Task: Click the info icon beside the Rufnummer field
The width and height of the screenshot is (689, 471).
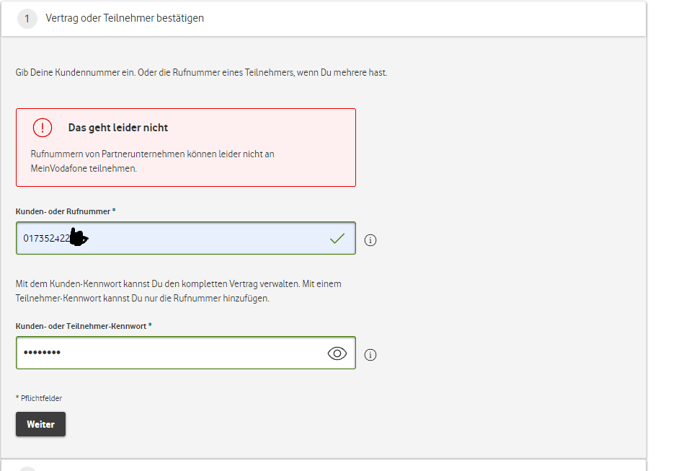Action: pos(370,240)
